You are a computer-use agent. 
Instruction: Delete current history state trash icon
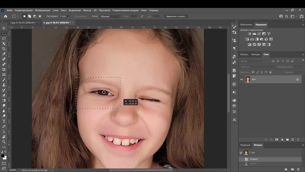pos(298,170)
